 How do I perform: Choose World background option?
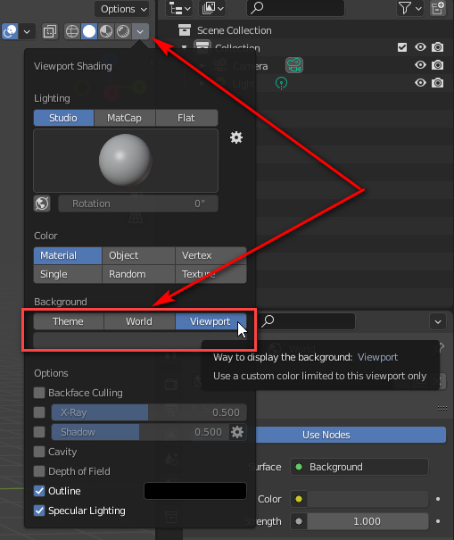(139, 321)
